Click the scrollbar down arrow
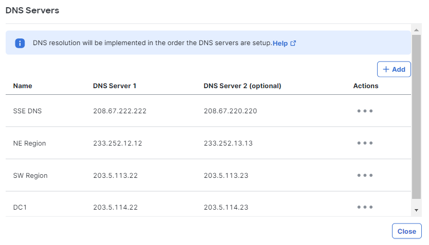 [417, 210]
